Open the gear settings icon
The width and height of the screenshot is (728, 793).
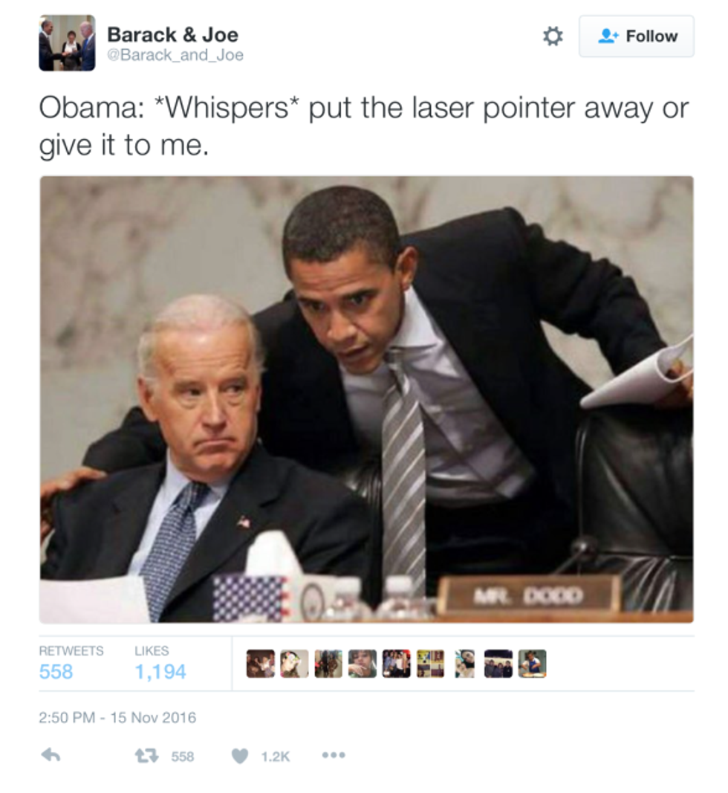(553, 36)
